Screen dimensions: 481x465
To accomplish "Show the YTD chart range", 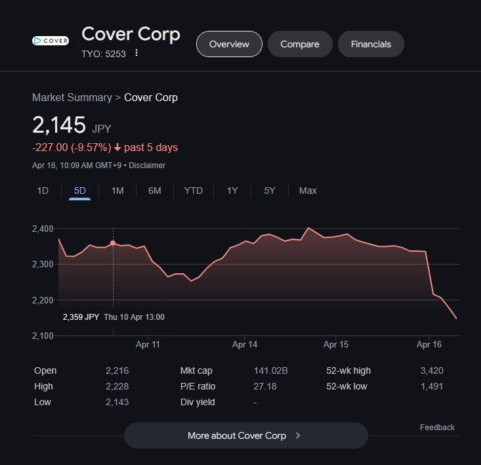I will click(x=194, y=190).
